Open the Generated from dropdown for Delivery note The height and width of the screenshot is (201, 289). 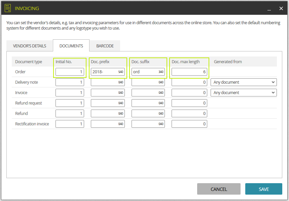click(x=243, y=82)
